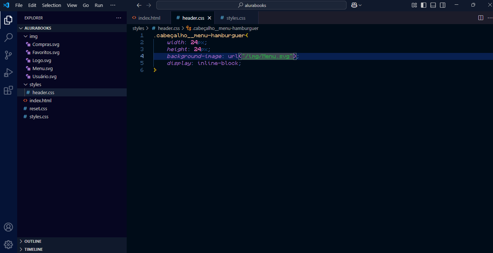This screenshot has width=493, height=253.
Task: Minimize the VS Code window
Action: click(x=456, y=5)
